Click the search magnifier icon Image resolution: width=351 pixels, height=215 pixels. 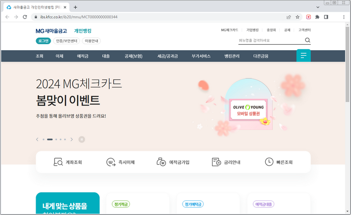pyautogui.click(x=307, y=40)
